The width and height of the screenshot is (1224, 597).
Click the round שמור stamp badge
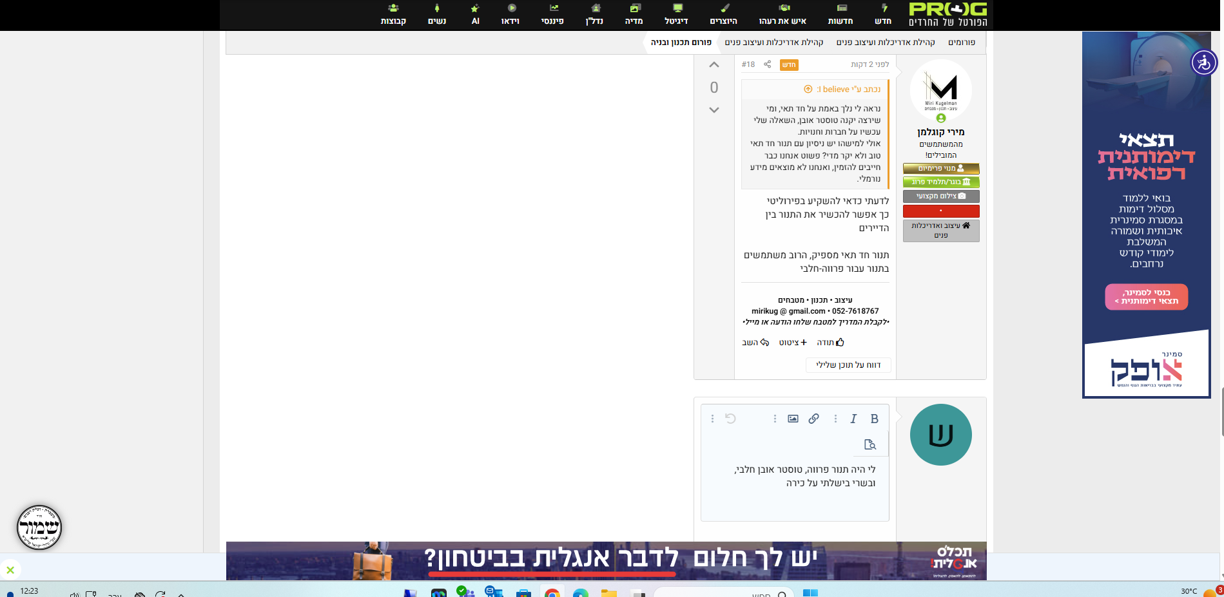[x=39, y=527]
